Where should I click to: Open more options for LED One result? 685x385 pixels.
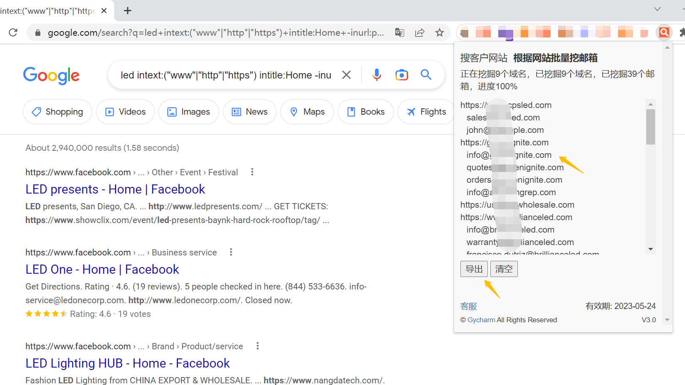(231, 252)
